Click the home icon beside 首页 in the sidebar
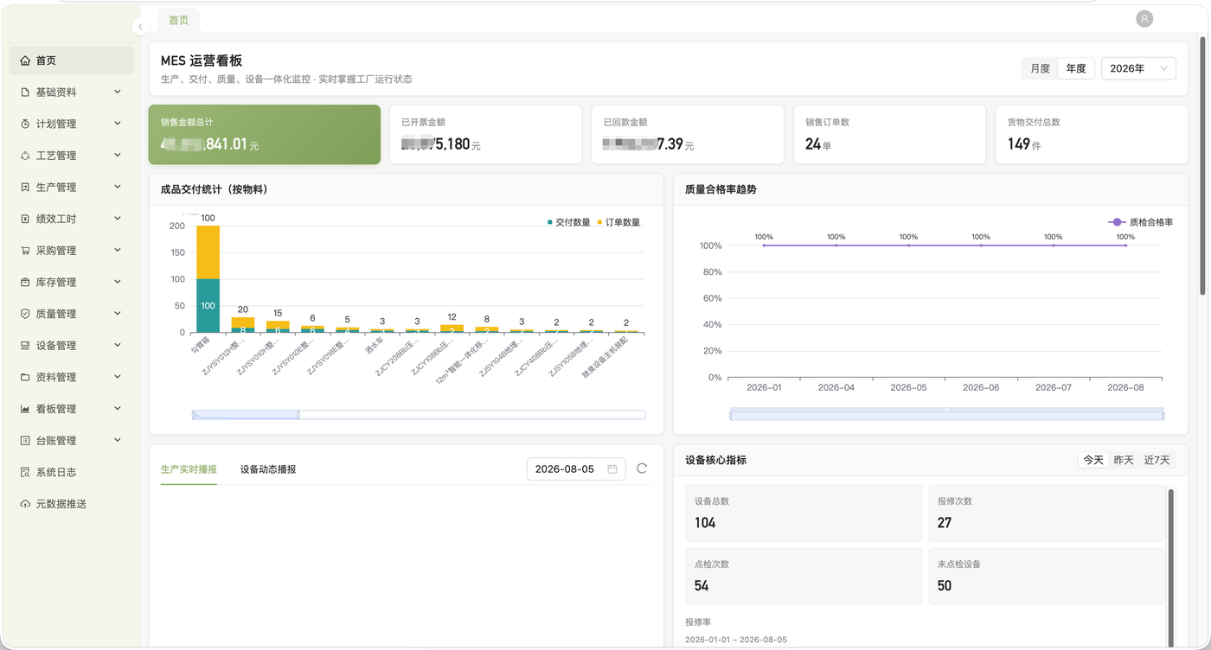Viewport: 1211px width, 650px height. point(25,61)
